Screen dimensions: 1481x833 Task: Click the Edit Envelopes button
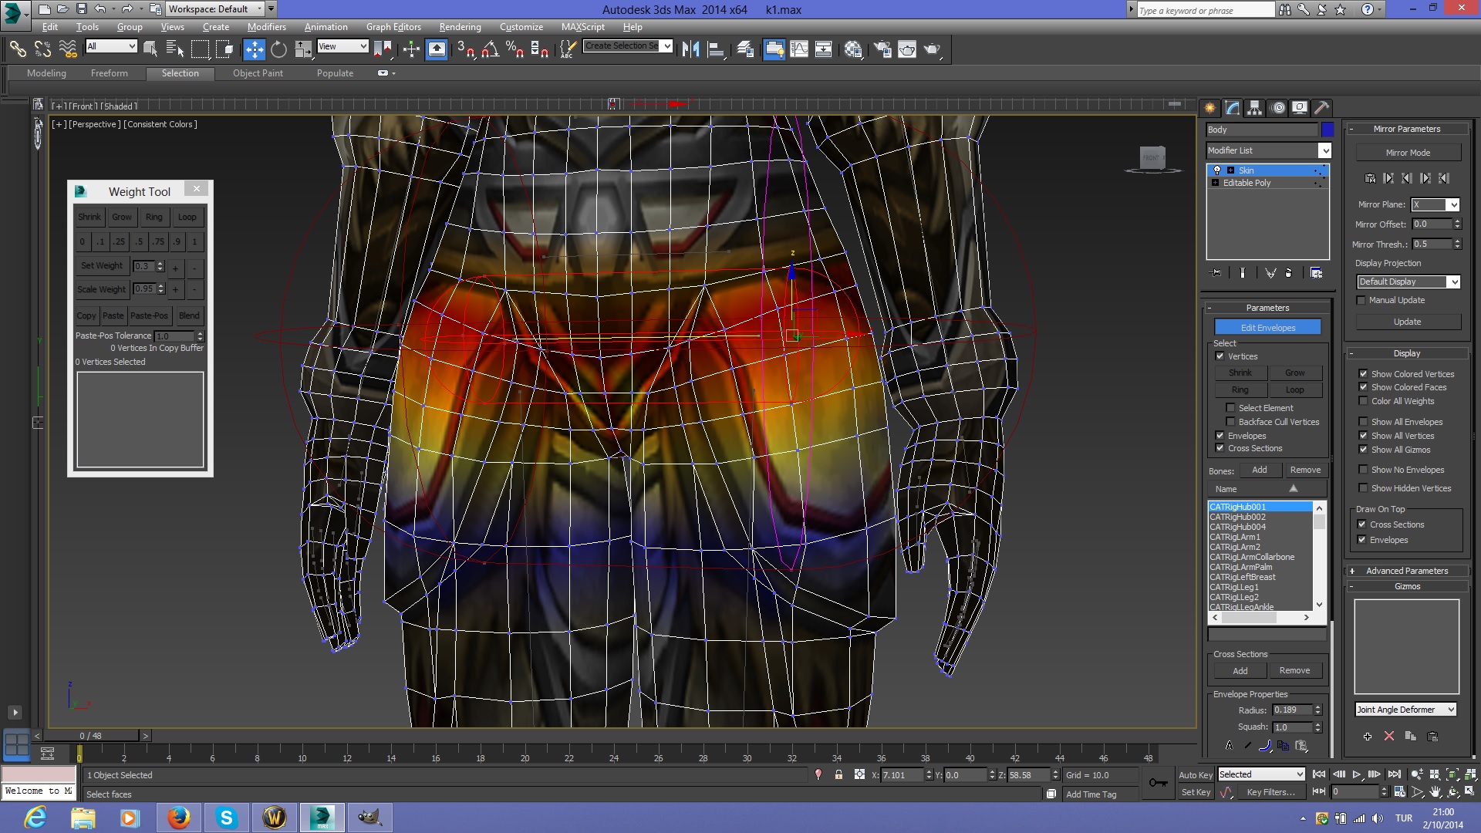tap(1267, 328)
